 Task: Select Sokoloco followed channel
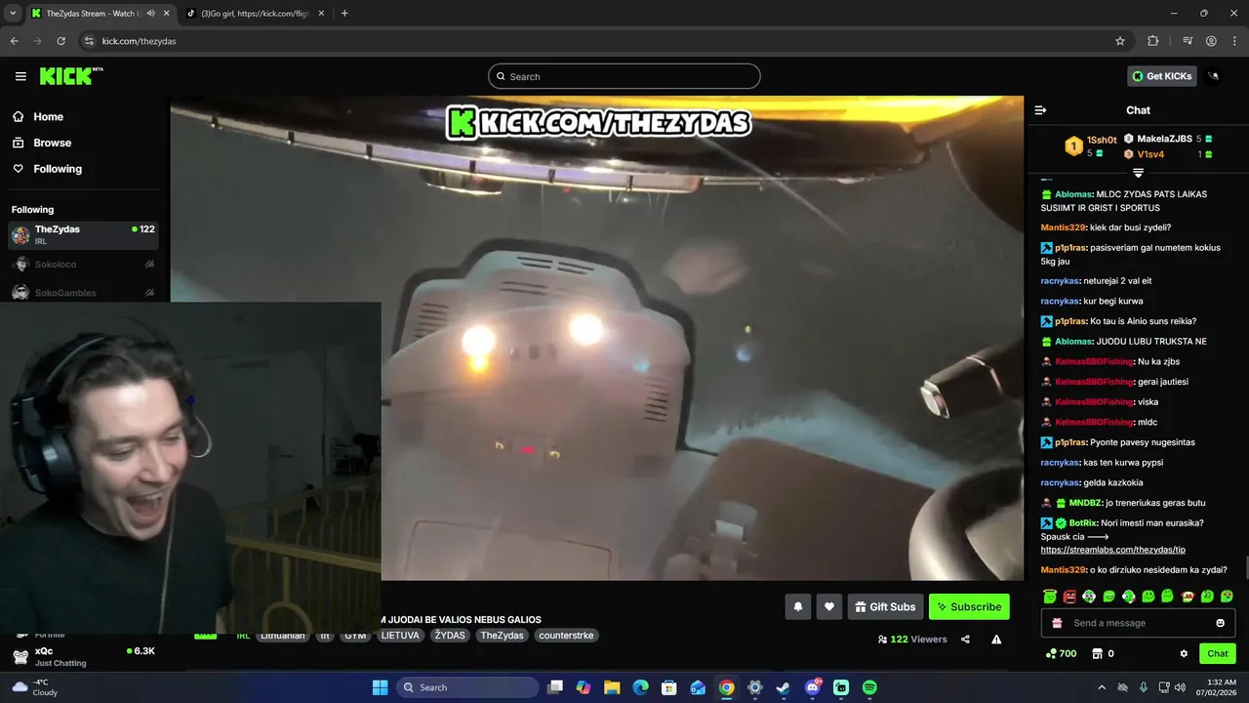(x=83, y=265)
